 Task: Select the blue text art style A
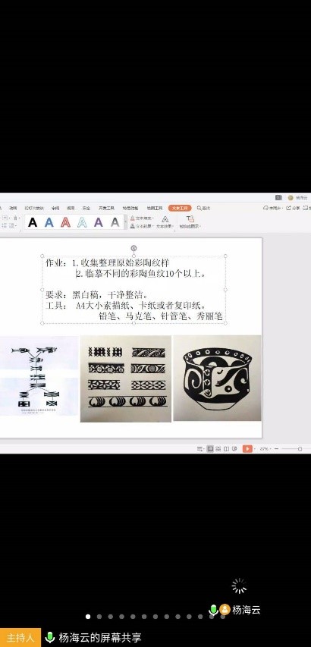(x=49, y=222)
